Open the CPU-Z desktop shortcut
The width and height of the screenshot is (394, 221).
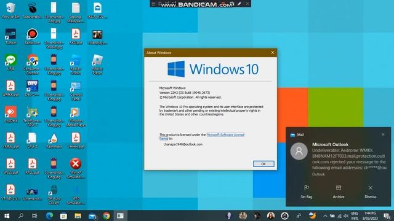click(x=32, y=141)
